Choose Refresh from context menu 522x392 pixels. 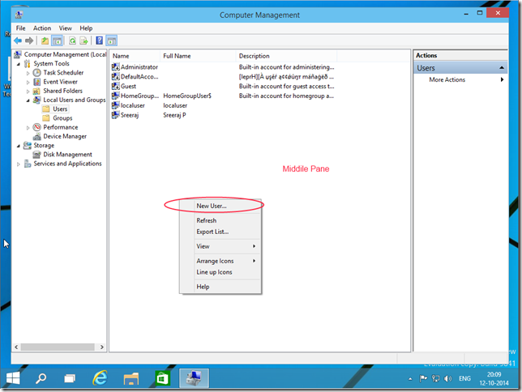(x=220, y=220)
